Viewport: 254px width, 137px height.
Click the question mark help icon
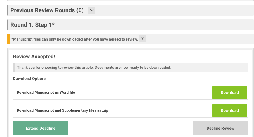coord(142,39)
